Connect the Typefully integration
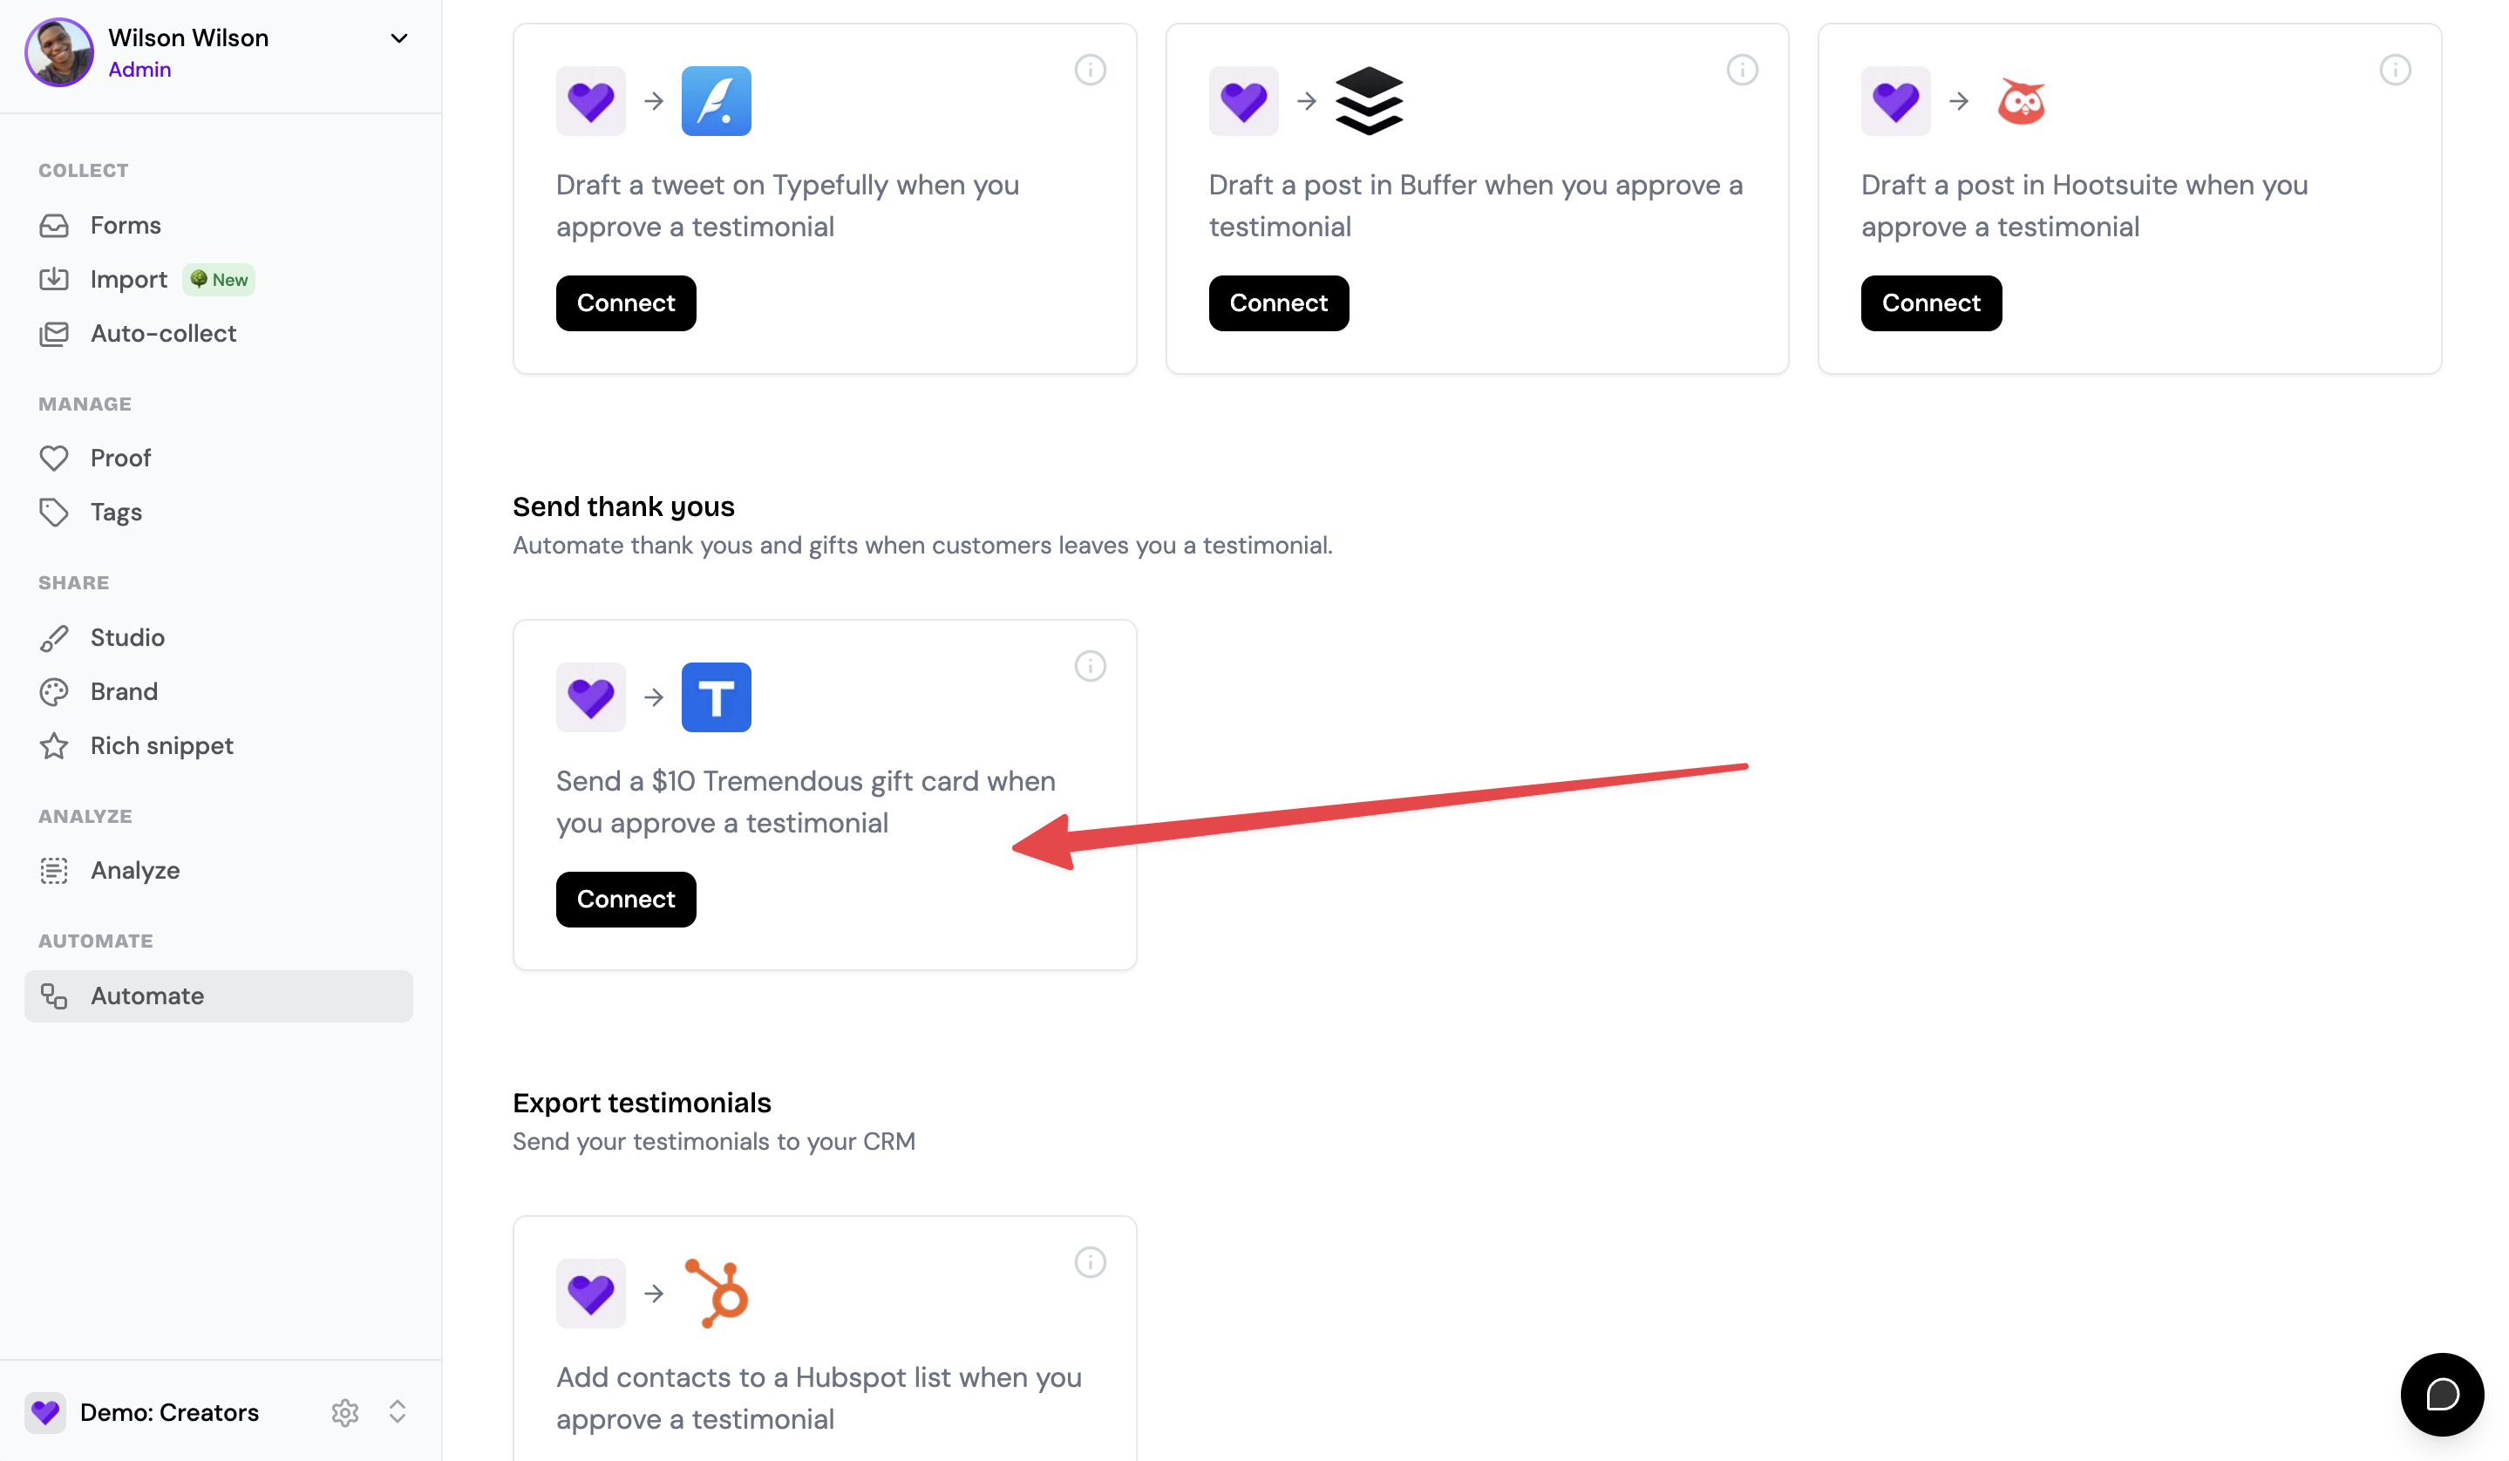The height and width of the screenshot is (1461, 2509). 625,302
